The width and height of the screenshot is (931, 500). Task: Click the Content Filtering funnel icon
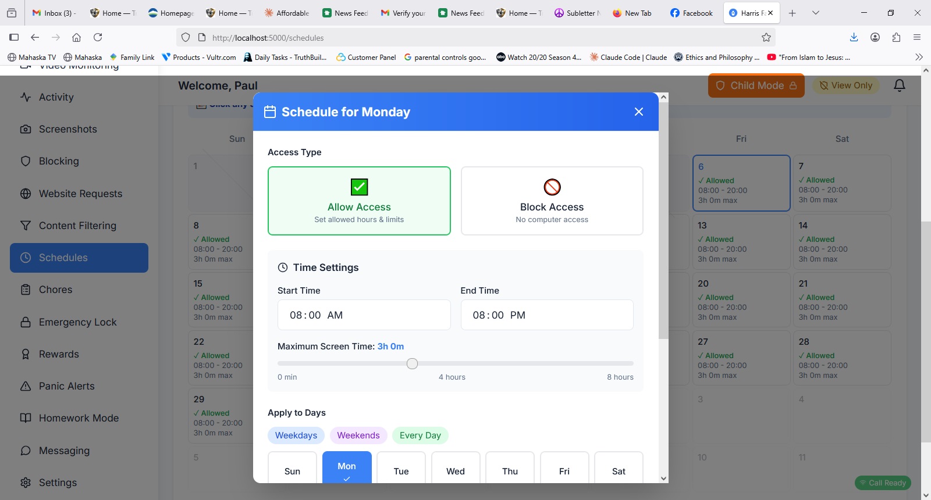26,226
